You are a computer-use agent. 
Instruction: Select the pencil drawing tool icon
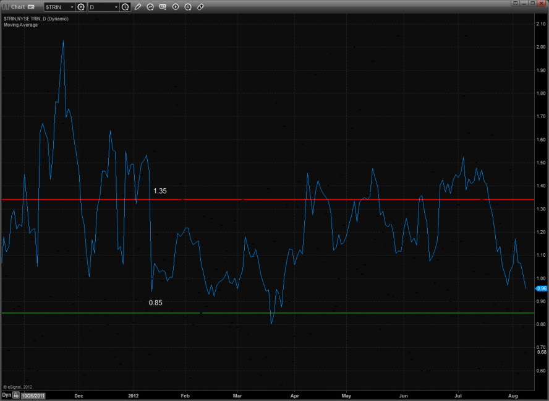pos(138,7)
